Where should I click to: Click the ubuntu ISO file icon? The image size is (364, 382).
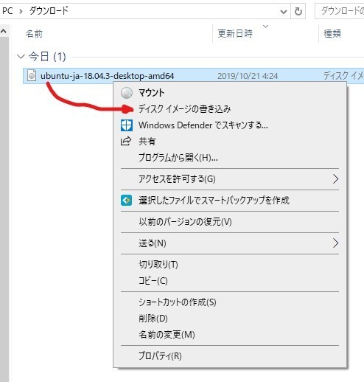pos(32,75)
